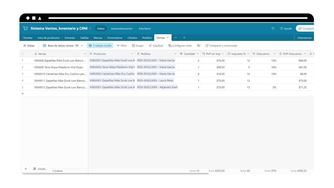Viewport: 334px width, 188px height.
Task: Click the Suma $302.25 summary
Action: click(298, 171)
